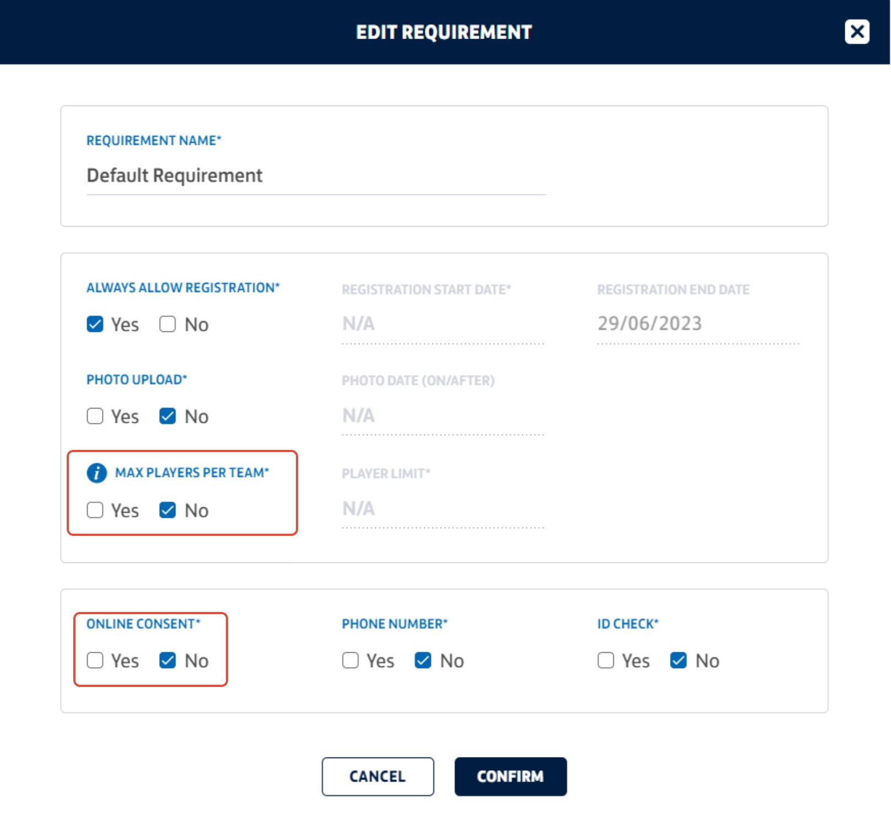Check Yes for Photo Upload

95,416
